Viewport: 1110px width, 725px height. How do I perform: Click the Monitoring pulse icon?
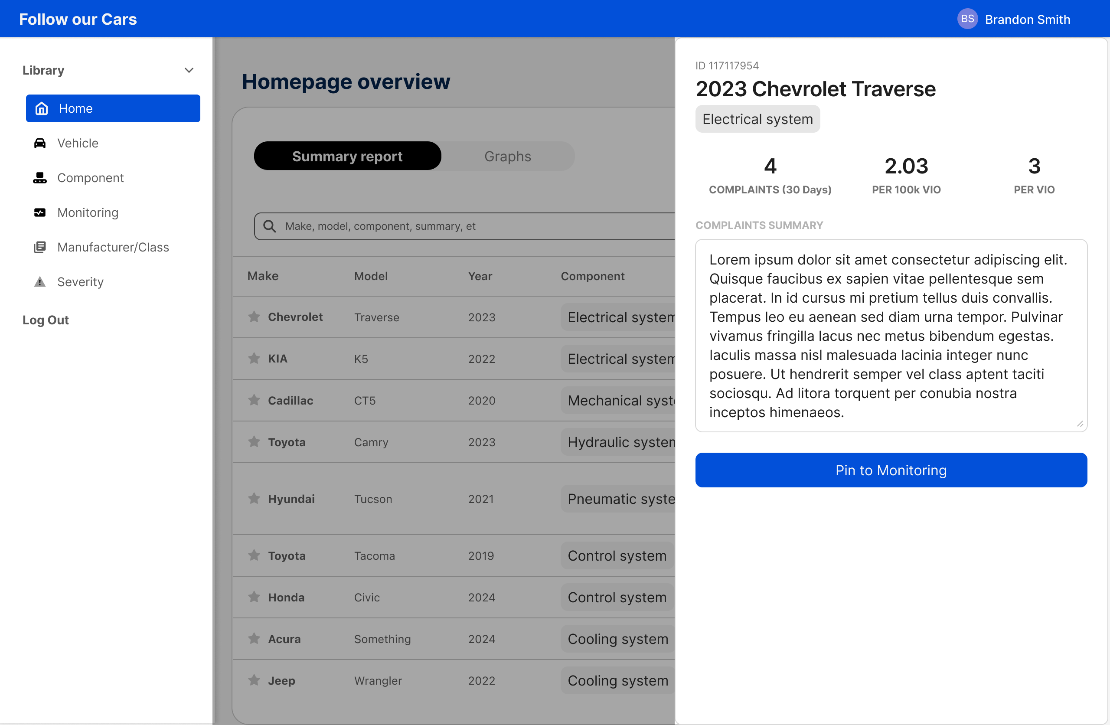(40, 213)
